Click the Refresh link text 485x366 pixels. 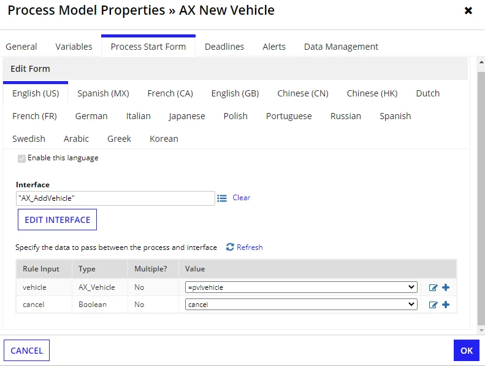[x=250, y=247]
